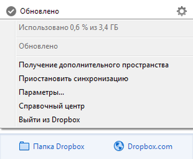Get additional Dropbox storage space

(x=94, y=65)
